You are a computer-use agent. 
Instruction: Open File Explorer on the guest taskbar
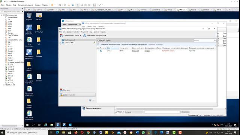pos(52,125)
